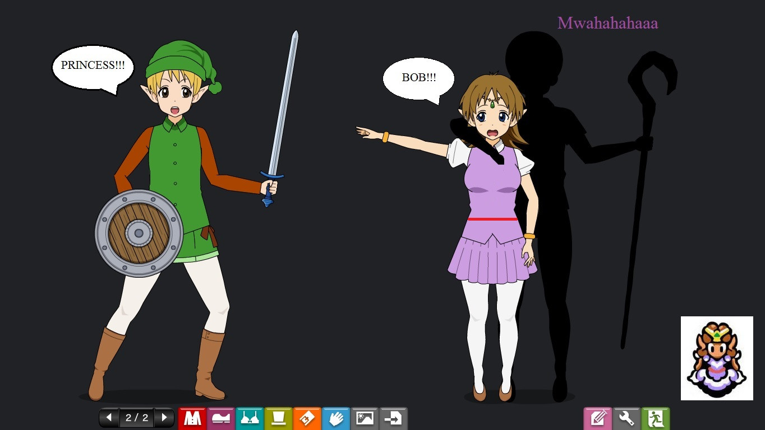Open the wrench settings tool
765x430 pixels.
tap(626, 418)
